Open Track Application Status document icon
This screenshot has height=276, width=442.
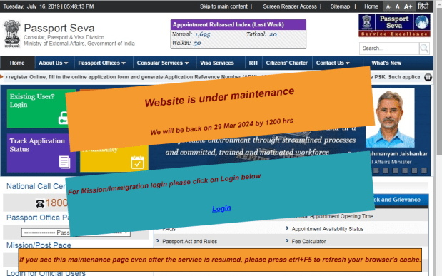click(64, 162)
